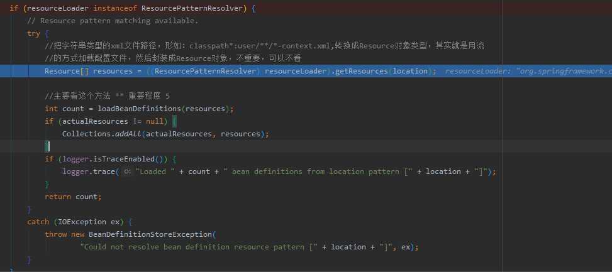
Task: Click the IOException type
Action: pos(82,222)
